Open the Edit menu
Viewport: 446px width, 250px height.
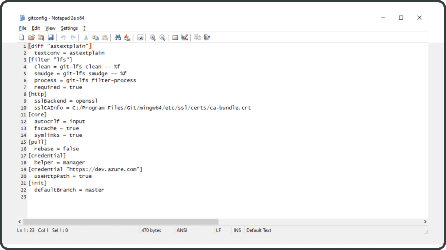36,28
